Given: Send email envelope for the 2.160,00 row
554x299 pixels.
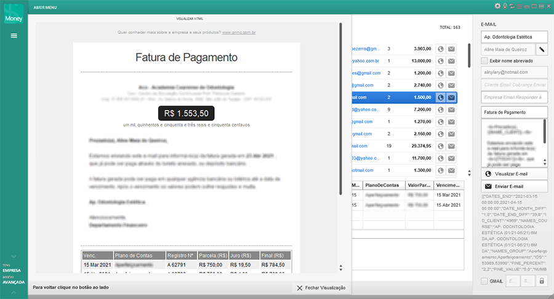Looking at the screenshot, I should pos(451,134).
